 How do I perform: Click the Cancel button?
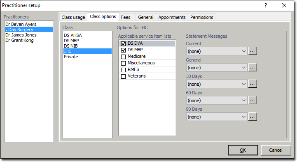click(276, 150)
